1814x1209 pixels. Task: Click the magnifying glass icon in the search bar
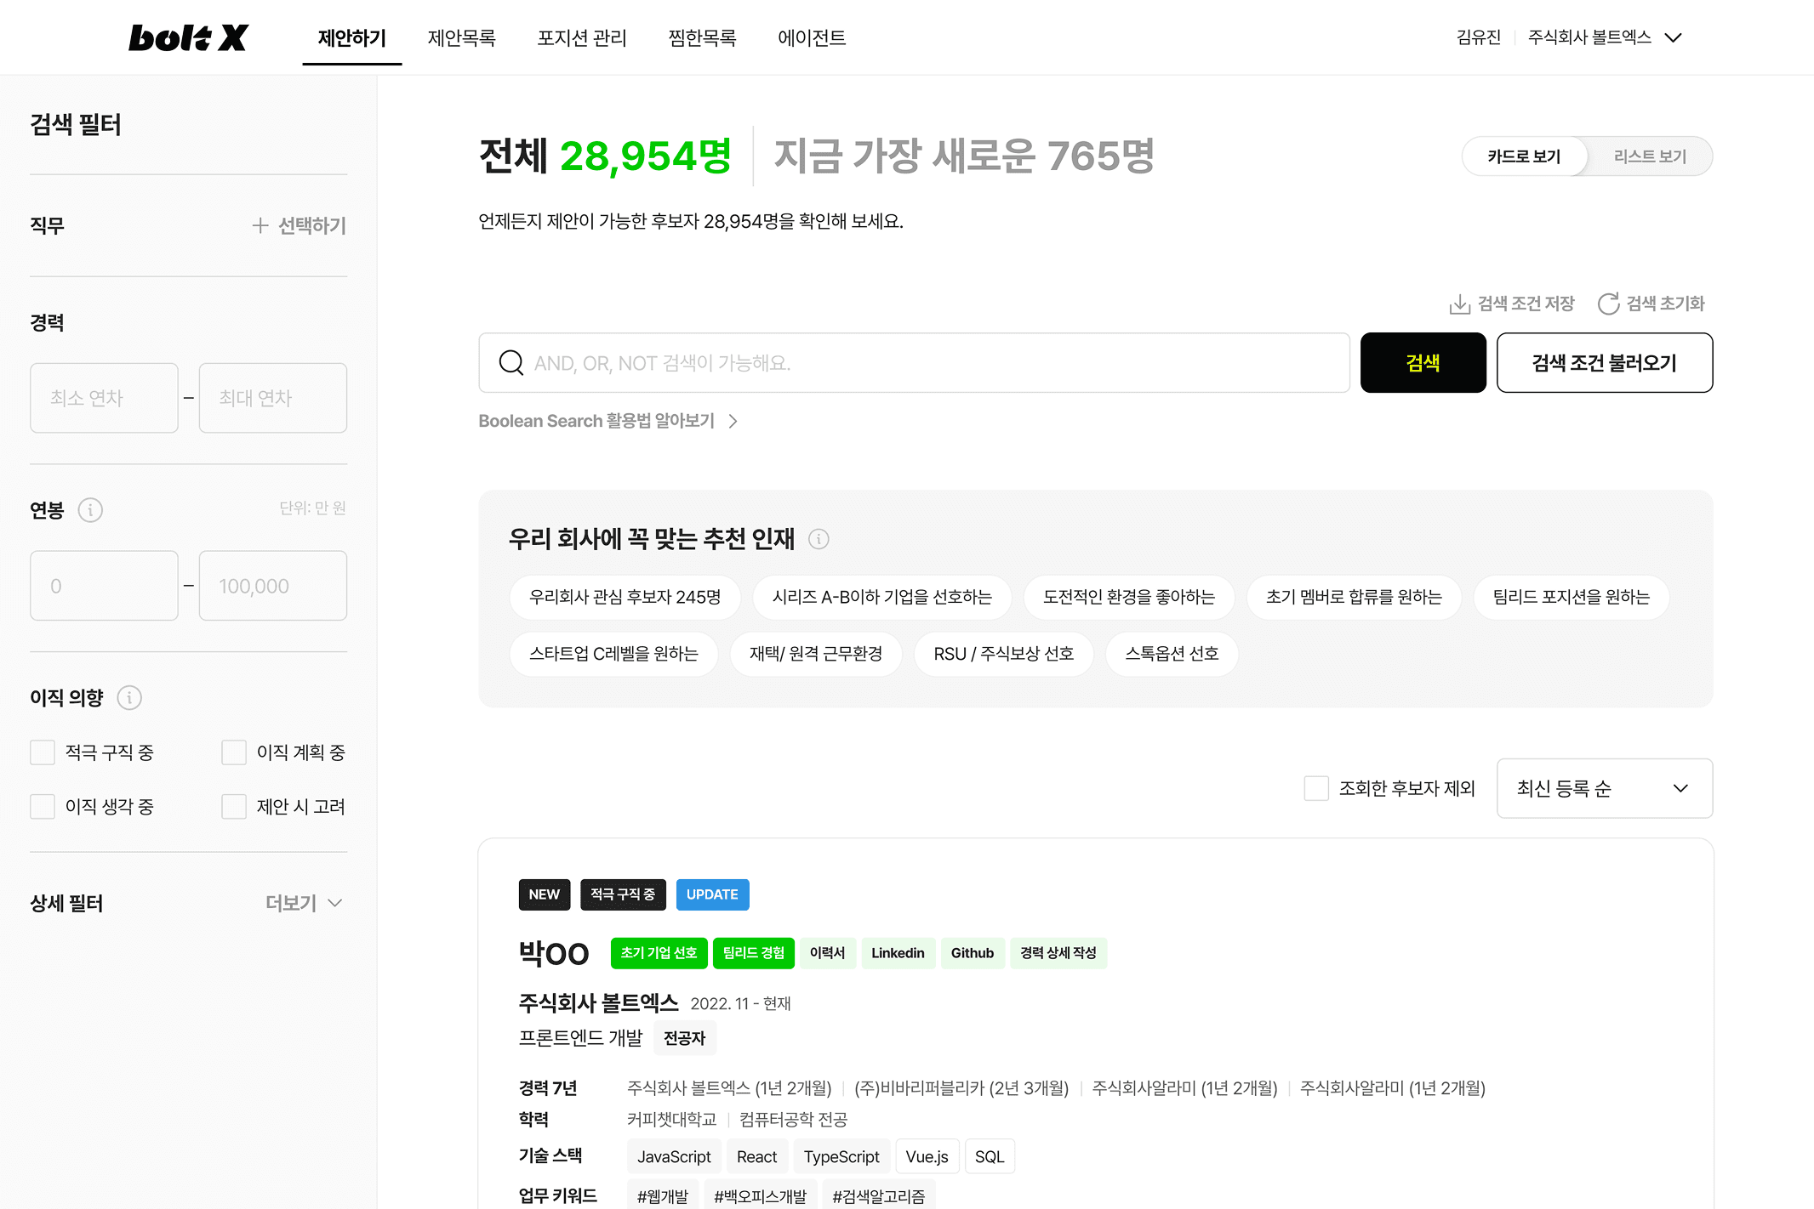coord(511,362)
